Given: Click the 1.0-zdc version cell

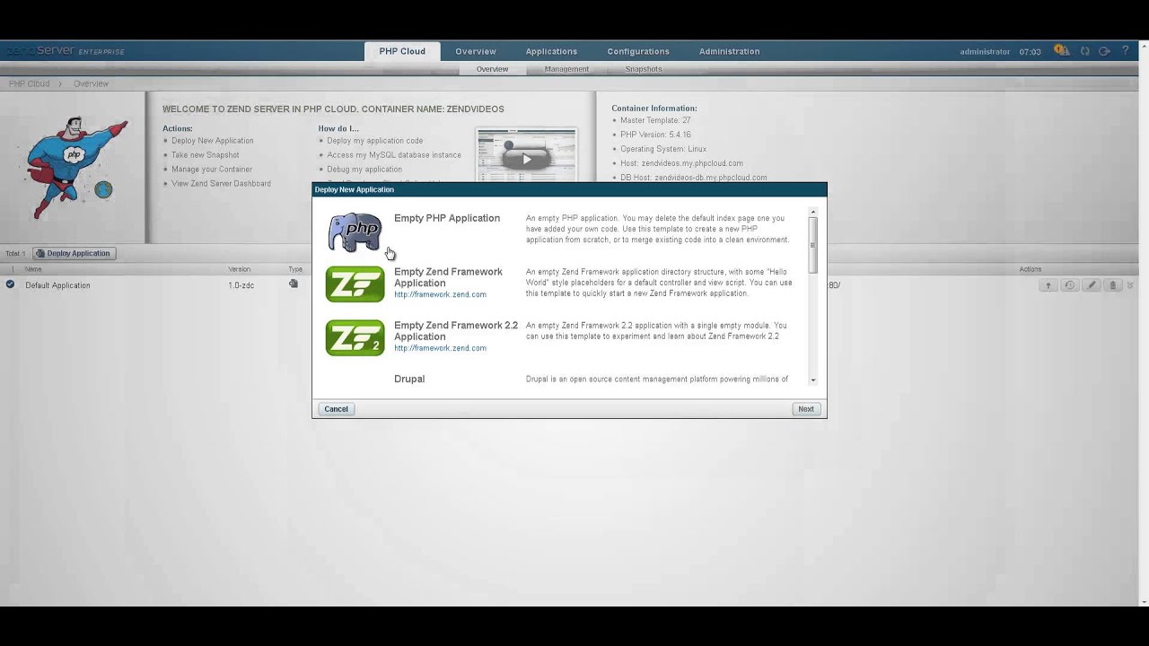Looking at the screenshot, I should (241, 285).
